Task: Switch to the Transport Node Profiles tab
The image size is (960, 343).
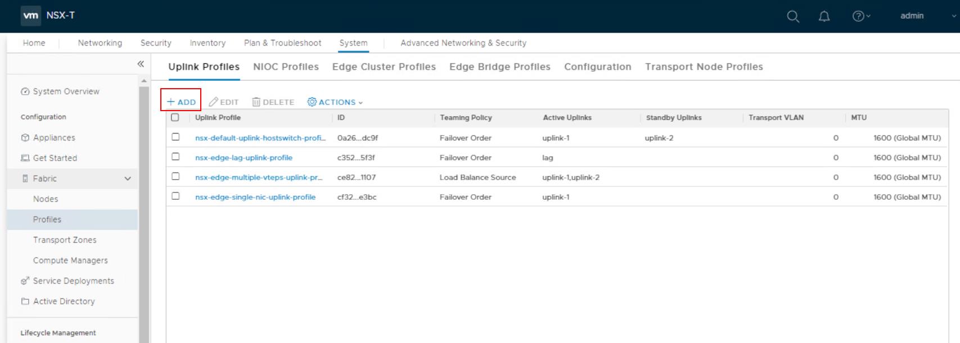Action: 704,67
